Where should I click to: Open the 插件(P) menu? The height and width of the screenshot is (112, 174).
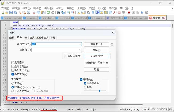point(113,8)
